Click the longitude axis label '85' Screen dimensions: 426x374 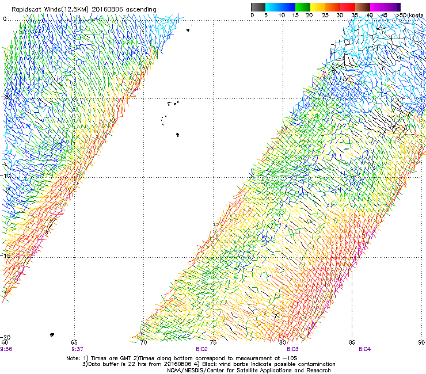click(352, 342)
